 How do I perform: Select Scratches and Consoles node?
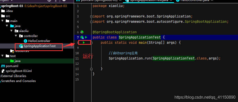click(18, 81)
